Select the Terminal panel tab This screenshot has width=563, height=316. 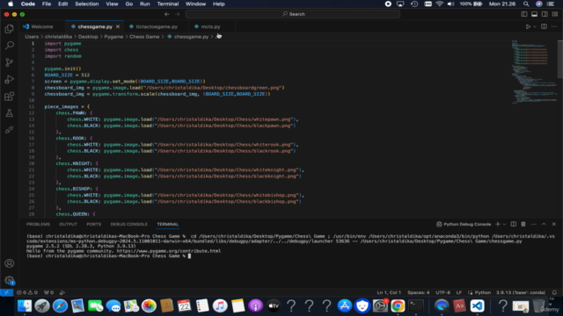(x=168, y=225)
